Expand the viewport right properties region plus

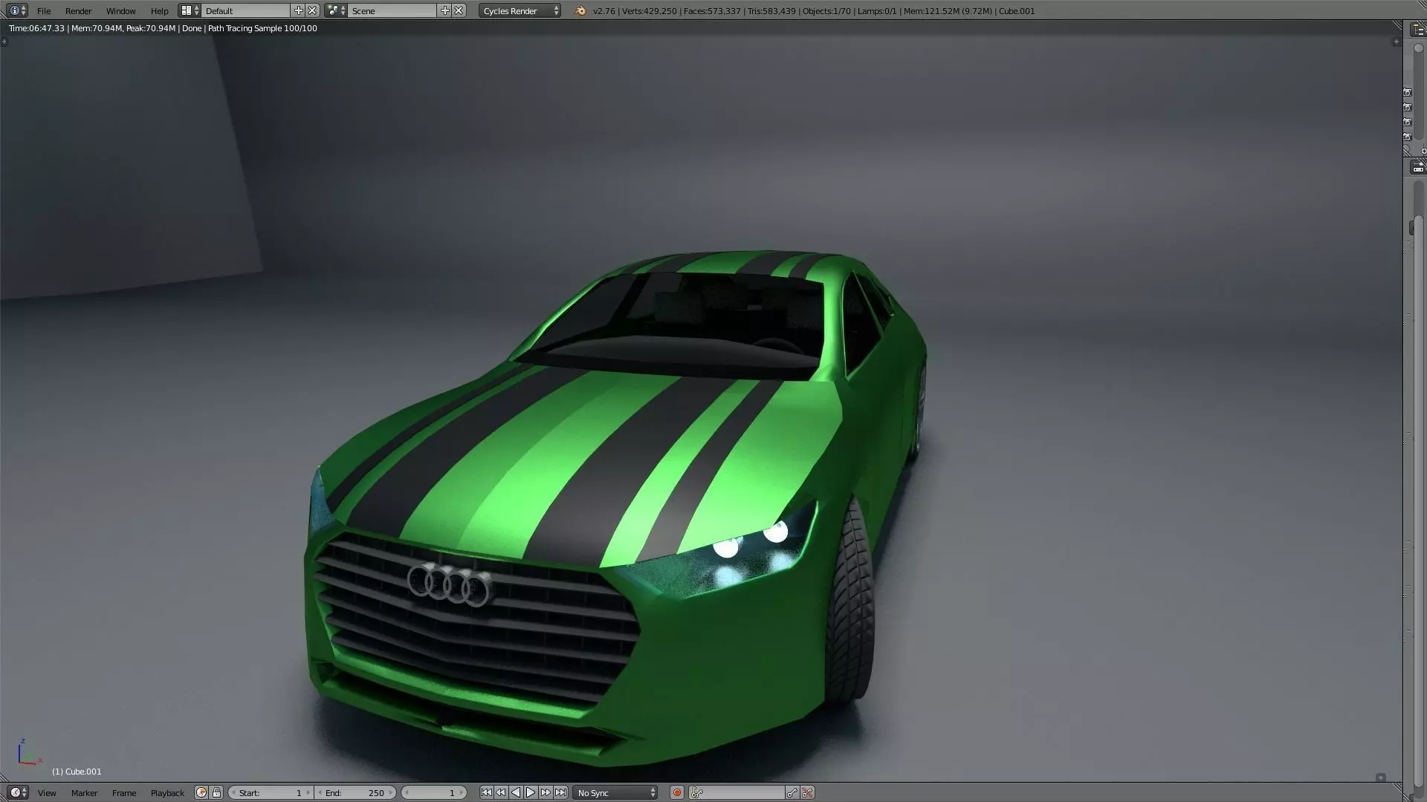(x=1396, y=42)
